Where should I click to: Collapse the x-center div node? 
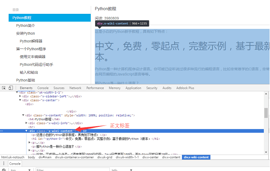20,100
